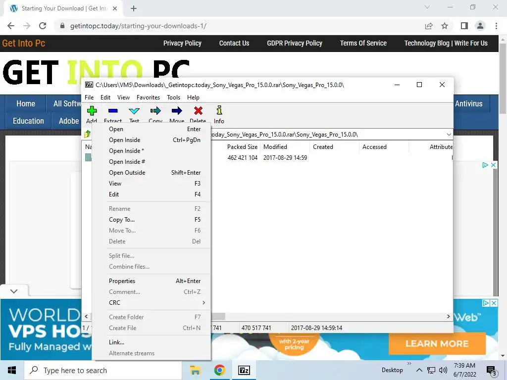
Task: Open the Help menu
Action: (194, 97)
